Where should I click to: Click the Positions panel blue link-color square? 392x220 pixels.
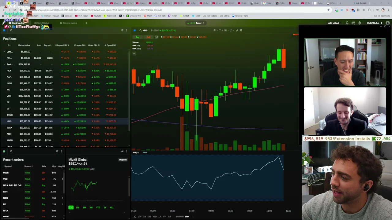pyautogui.click(x=4, y=30)
